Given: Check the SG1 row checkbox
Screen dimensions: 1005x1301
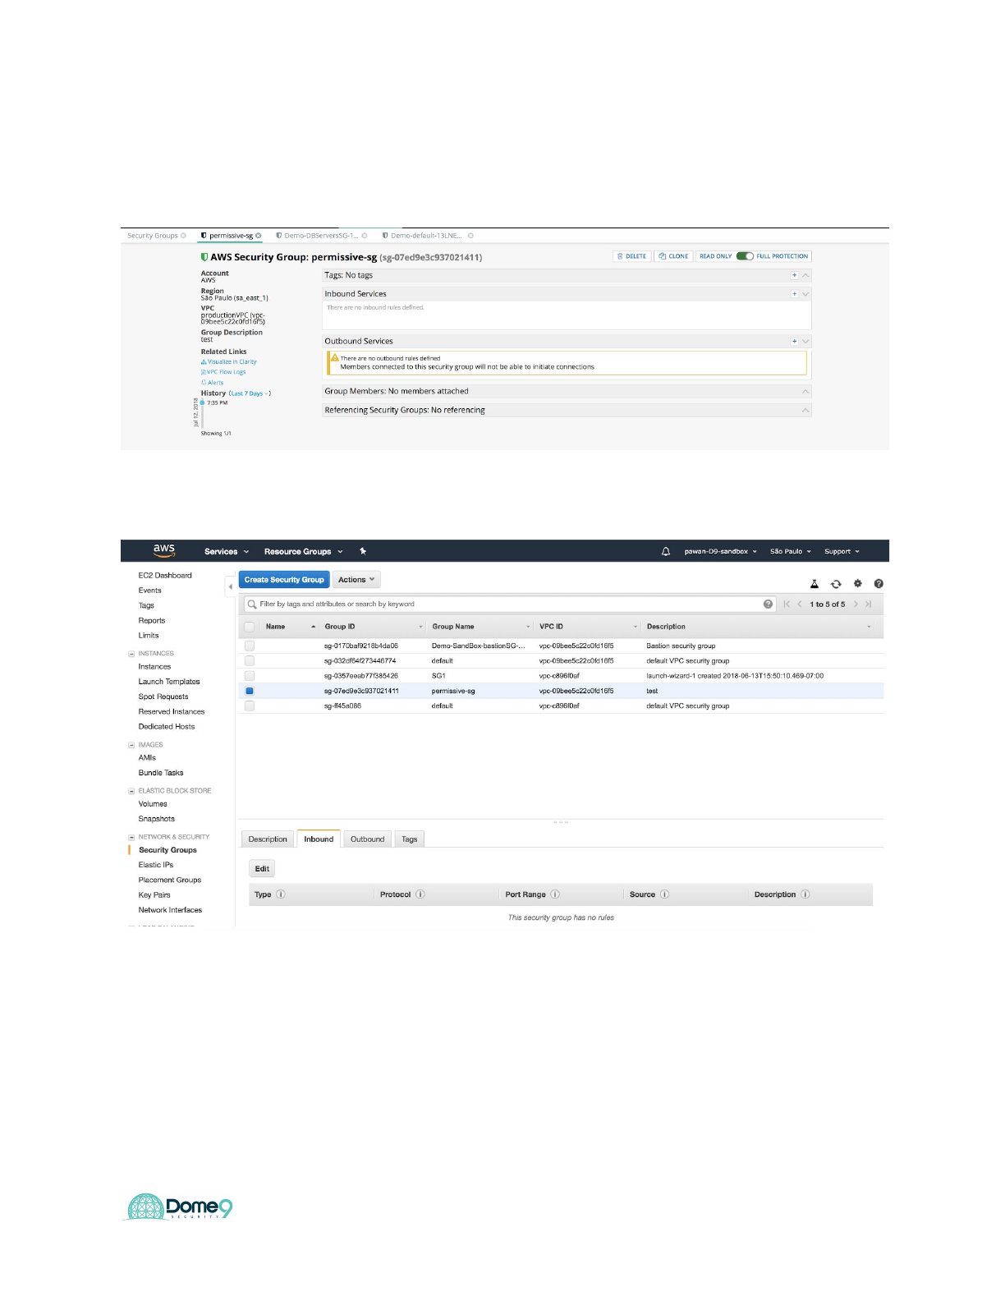Looking at the screenshot, I should 250,676.
